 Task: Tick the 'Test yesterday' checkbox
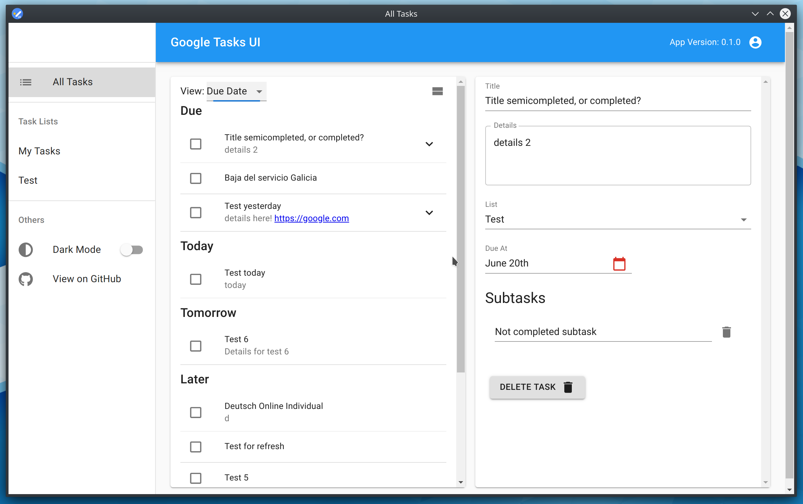coord(196,213)
